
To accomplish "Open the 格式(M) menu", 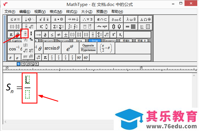I will [56, 12].
